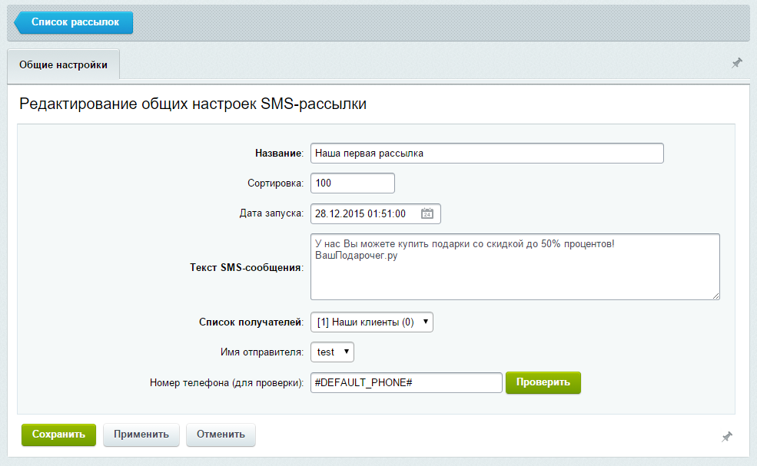Click pin icon in the tab bar
The width and height of the screenshot is (757, 466).
(x=736, y=63)
